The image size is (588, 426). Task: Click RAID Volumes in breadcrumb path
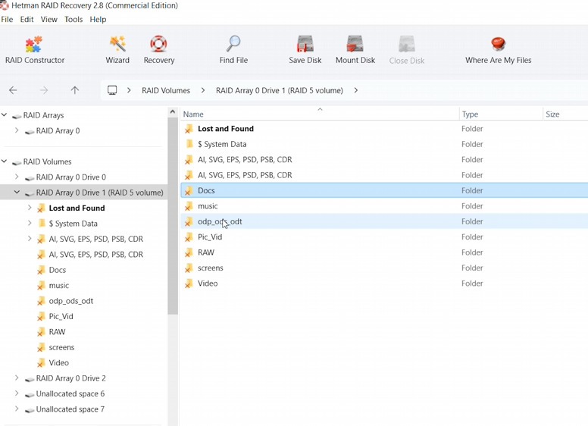pos(166,90)
